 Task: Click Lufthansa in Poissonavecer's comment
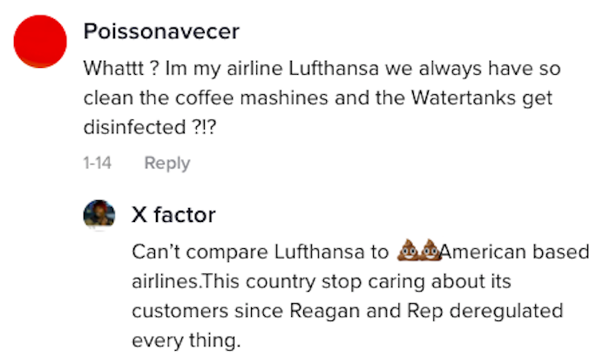(x=334, y=69)
